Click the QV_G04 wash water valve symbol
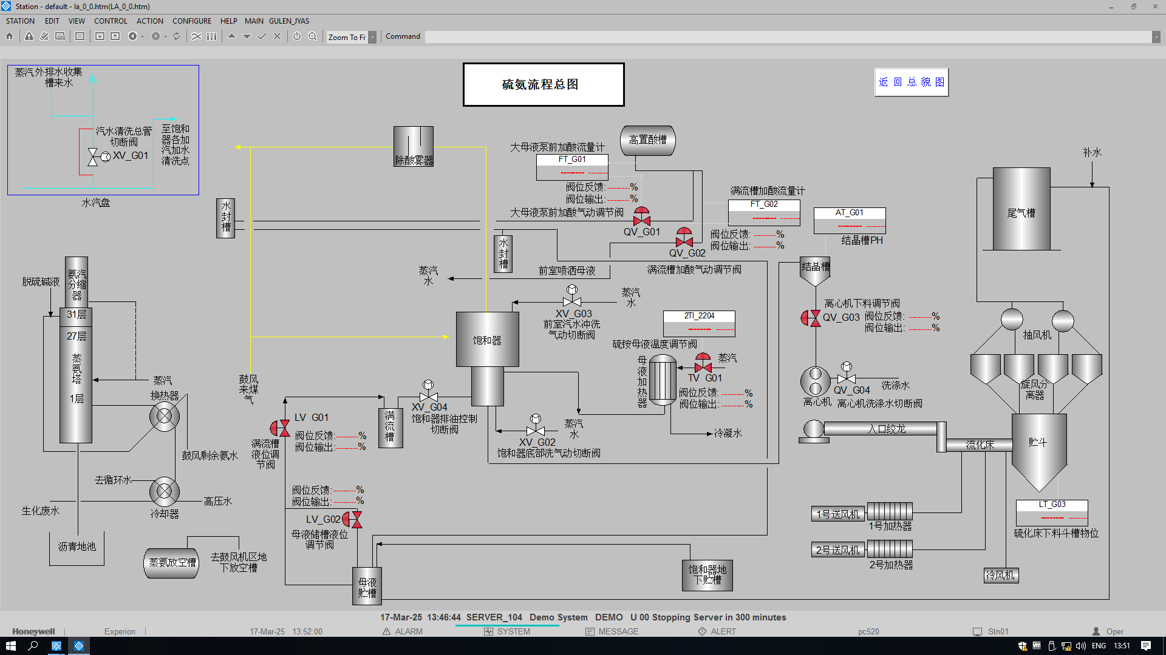Image resolution: width=1166 pixels, height=655 pixels. (x=847, y=374)
